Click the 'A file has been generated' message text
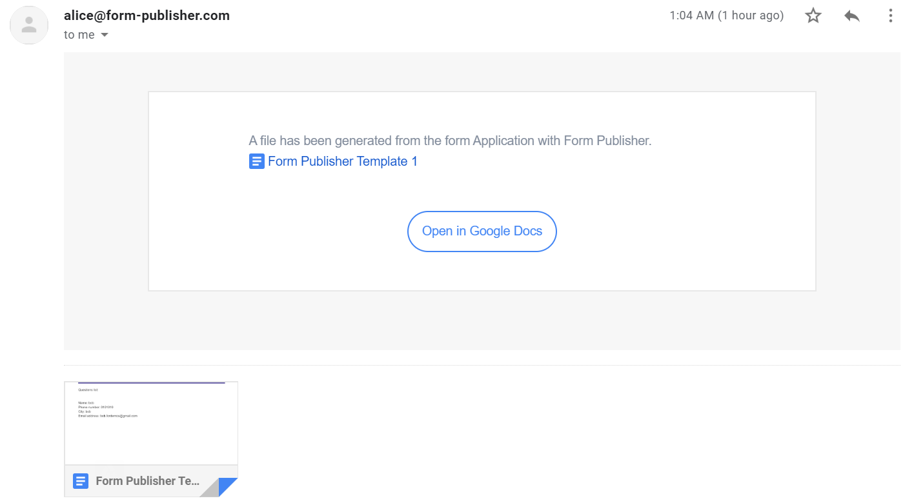The height and width of the screenshot is (503, 914). pyautogui.click(x=451, y=141)
